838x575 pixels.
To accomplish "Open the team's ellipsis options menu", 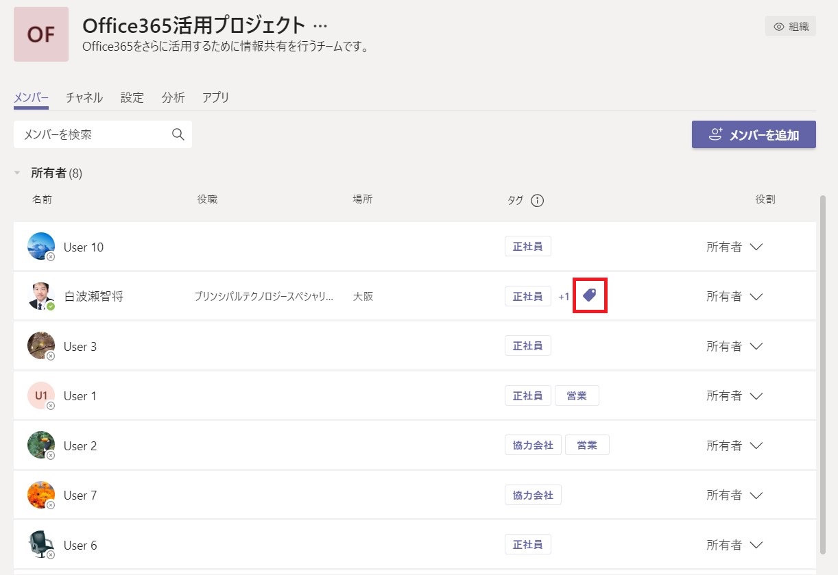I will coord(320,27).
